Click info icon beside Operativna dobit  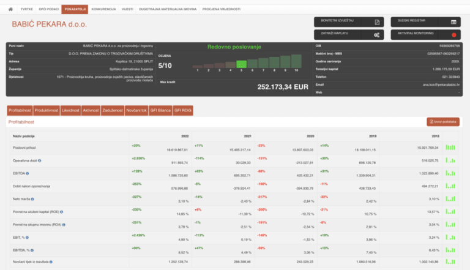(39, 160)
